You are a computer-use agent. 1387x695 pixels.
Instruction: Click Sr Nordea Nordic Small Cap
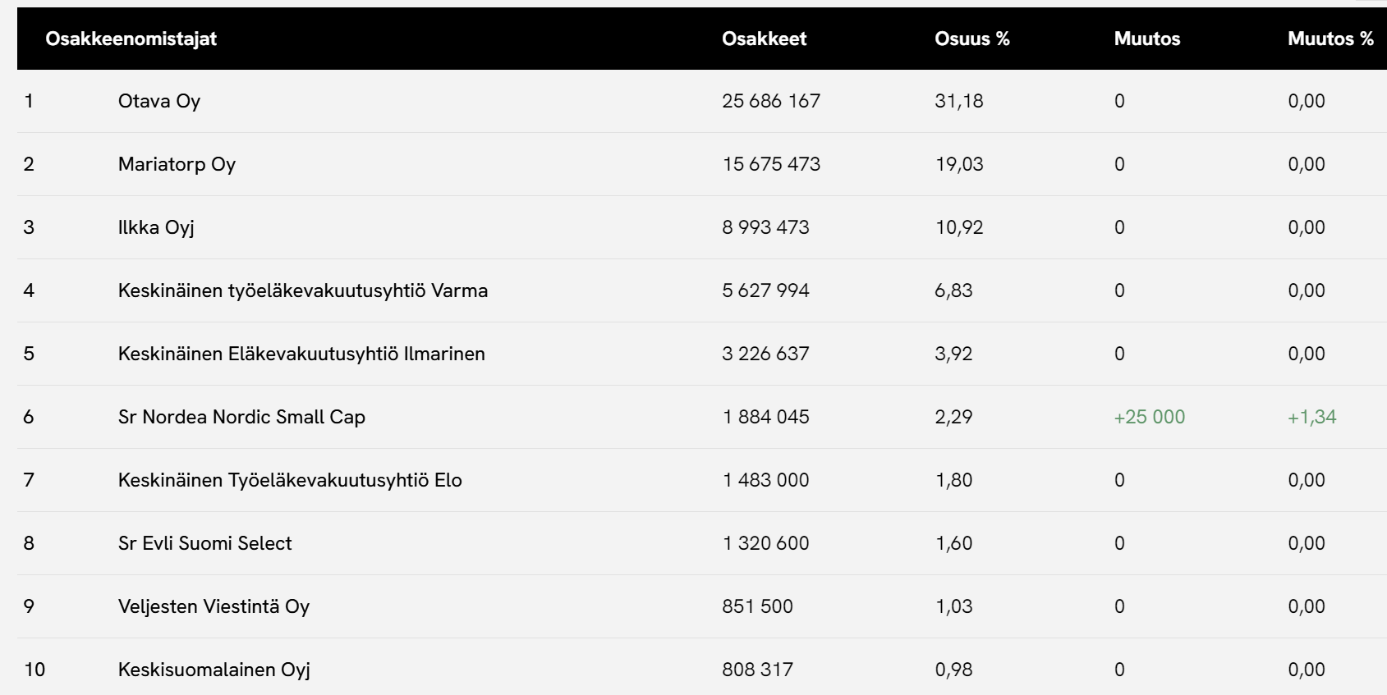click(241, 417)
